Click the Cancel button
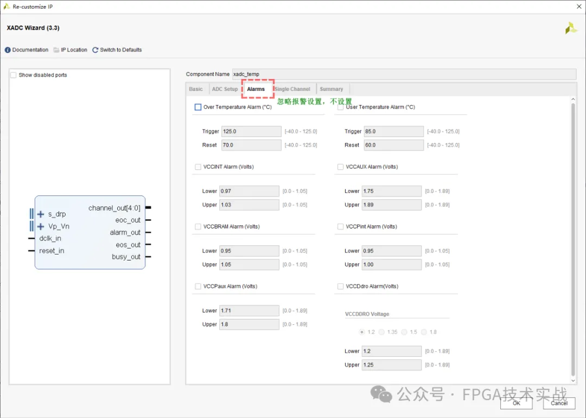The height and width of the screenshot is (418, 586). [x=559, y=403]
